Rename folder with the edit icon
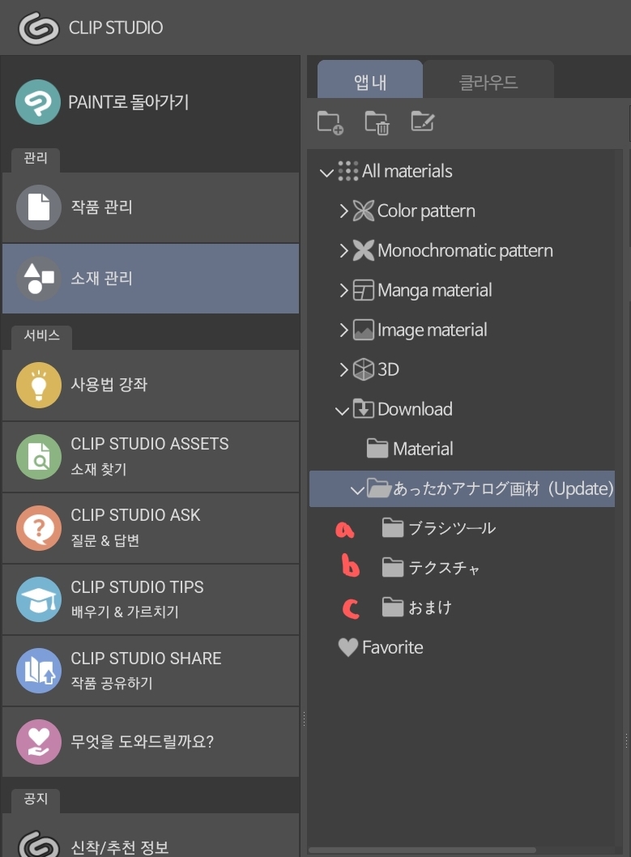Screen dimensions: 631x857 click(422, 122)
